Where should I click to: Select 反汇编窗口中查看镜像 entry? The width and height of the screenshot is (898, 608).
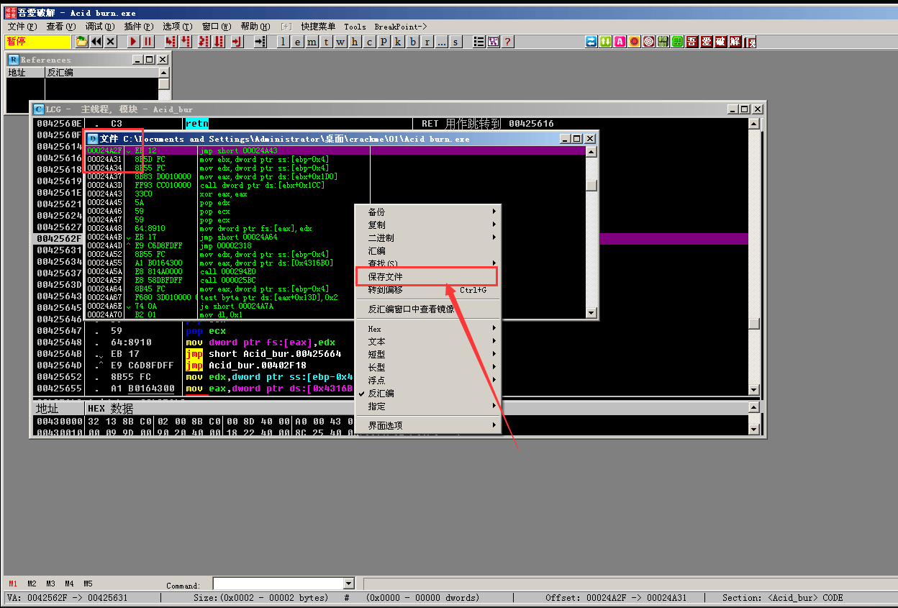pos(427,309)
